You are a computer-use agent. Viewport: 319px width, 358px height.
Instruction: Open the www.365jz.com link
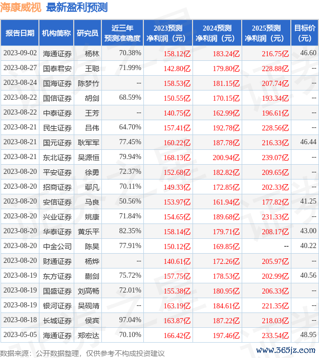[286, 350]
